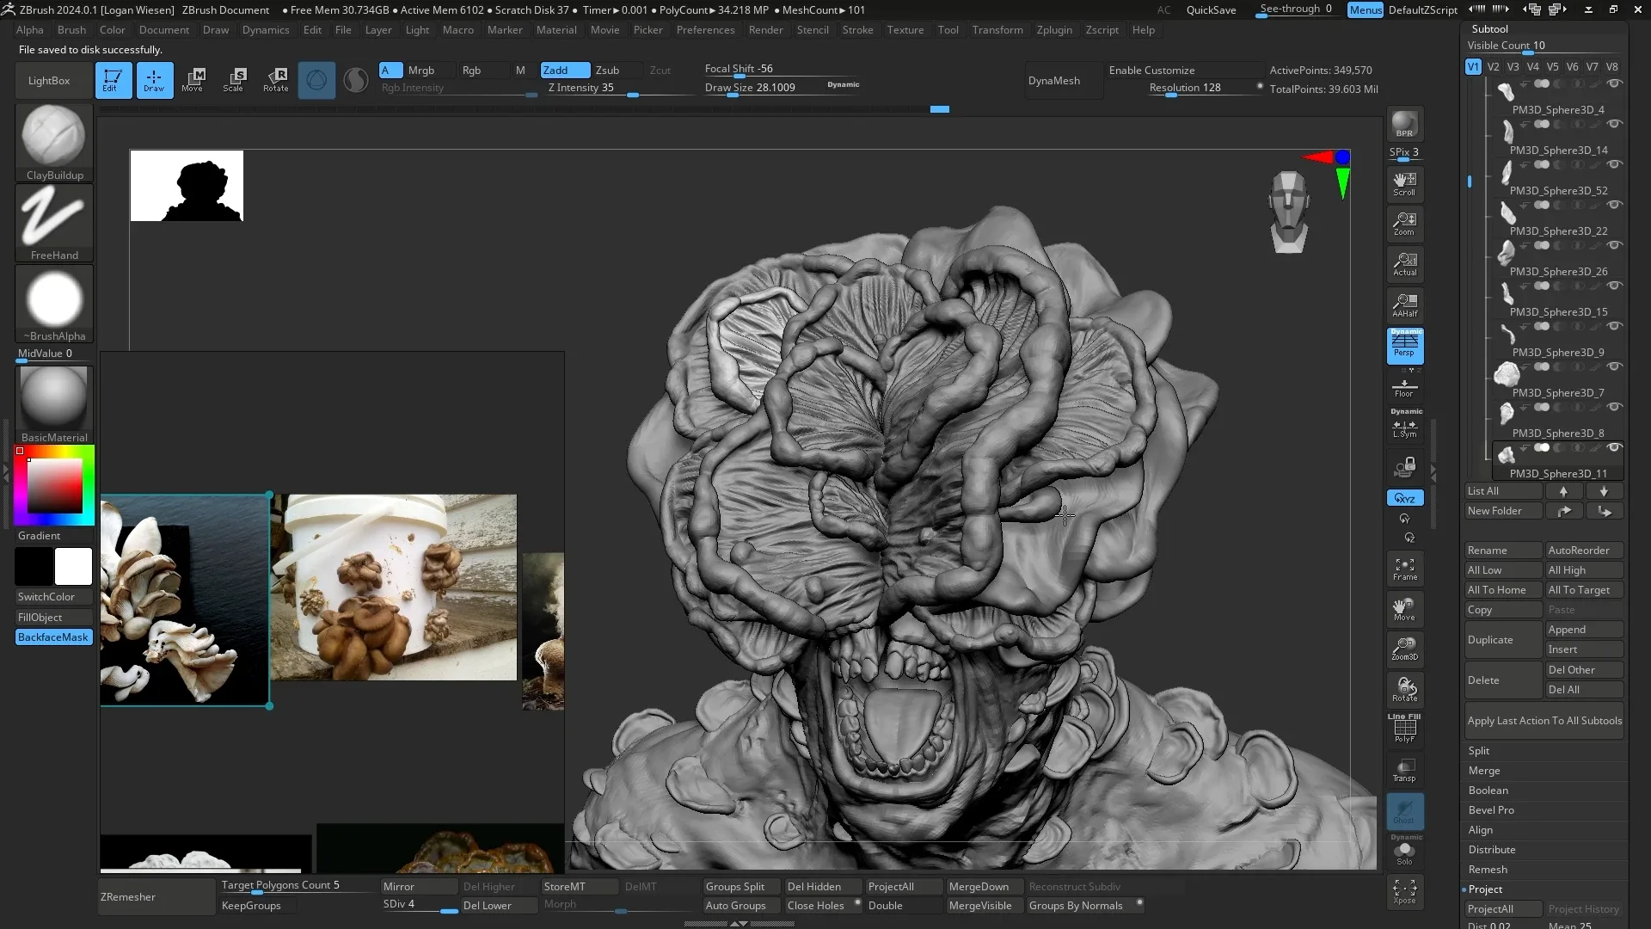Enable Transp transparency mode
The height and width of the screenshot is (929, 1651).
[x=1404, y=770]
